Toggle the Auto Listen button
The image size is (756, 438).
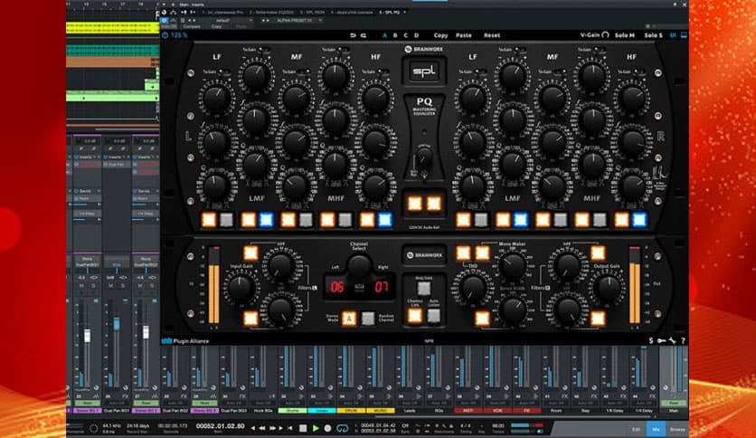[x=434, y=316]
